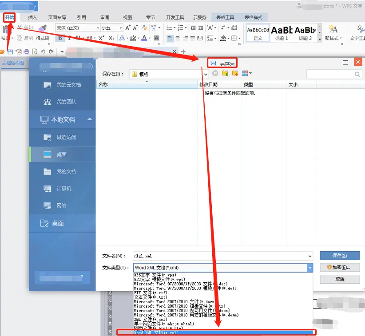
Task: Click the redo arrow icon
Action: click(x=51, y=51)
